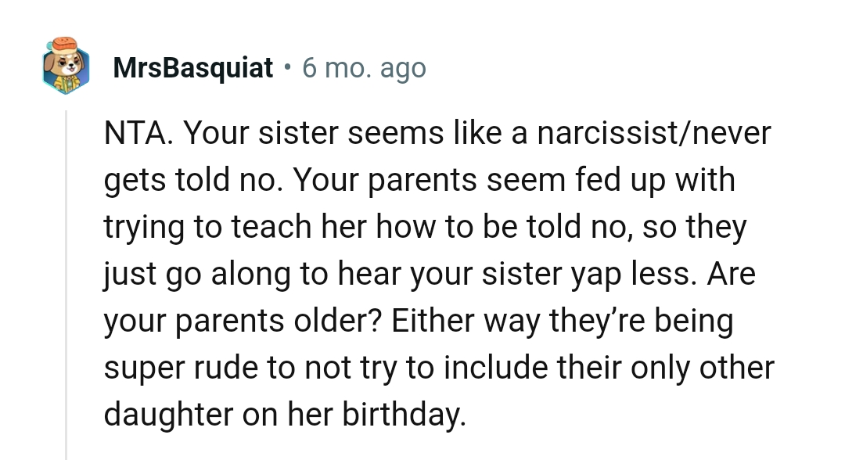Click the "6 mo. ago" timestamp

click(x=364, y=68)
